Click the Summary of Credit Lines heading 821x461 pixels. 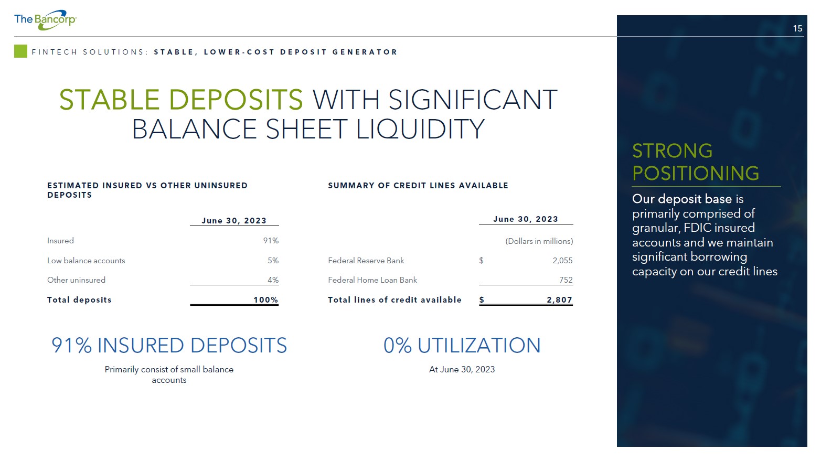tap(418, 186)
